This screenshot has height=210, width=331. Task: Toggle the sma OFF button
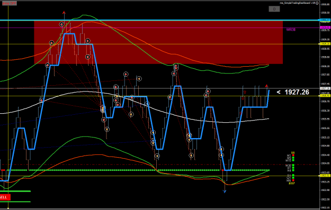(x=10, y=3)
